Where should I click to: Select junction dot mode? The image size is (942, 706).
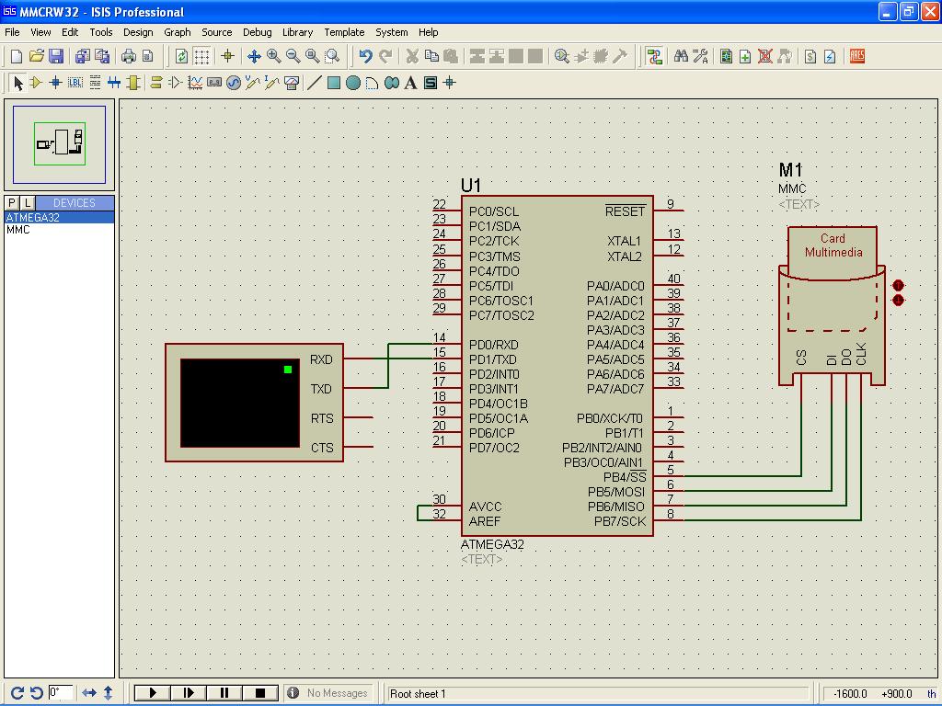pos(55,83)
